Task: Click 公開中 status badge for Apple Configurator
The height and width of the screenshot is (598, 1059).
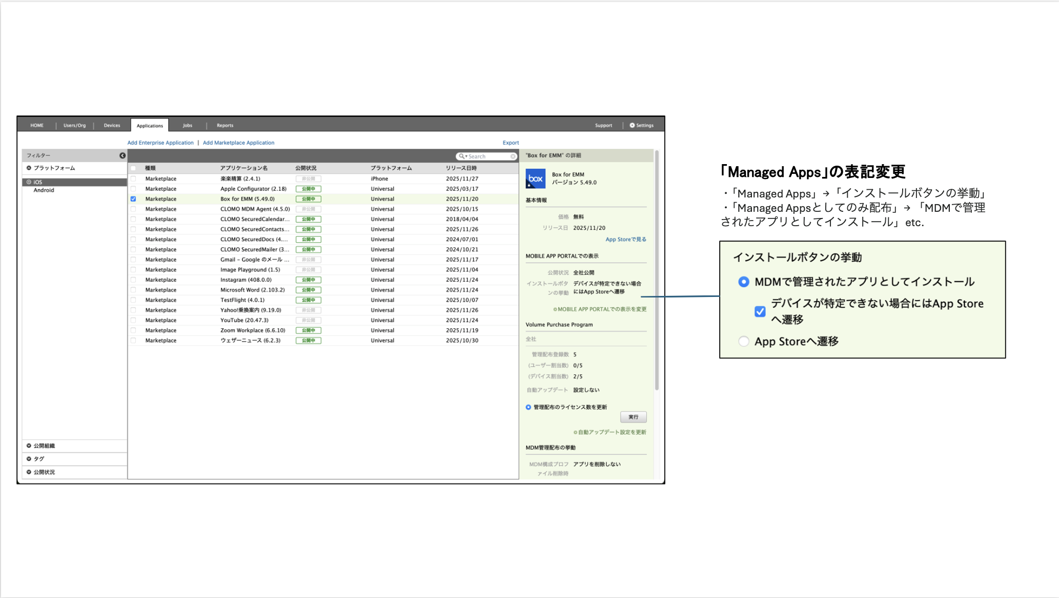Action: (308, 189)
